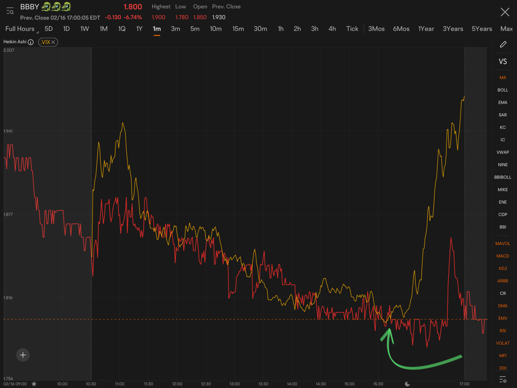The width and height of the screenshot is (517, 388).
Task: Open the VS comparison tool
Action: point(503,61)
